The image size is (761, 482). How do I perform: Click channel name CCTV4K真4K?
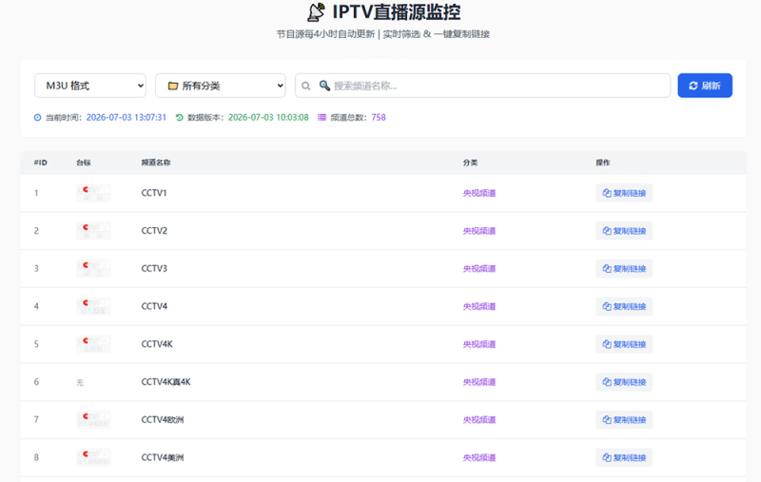click(166, 382)
